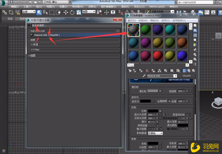Open the 修改器(M) menu
This screenshot has height=154, width=222.
pyautogui.click(x=78, y=6)
